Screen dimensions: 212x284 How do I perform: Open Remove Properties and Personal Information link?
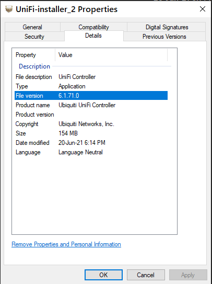pos(66,244)
